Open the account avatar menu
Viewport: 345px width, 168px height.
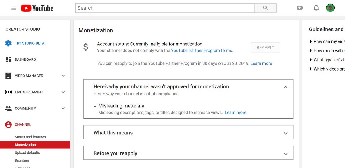tap(330, 8)
